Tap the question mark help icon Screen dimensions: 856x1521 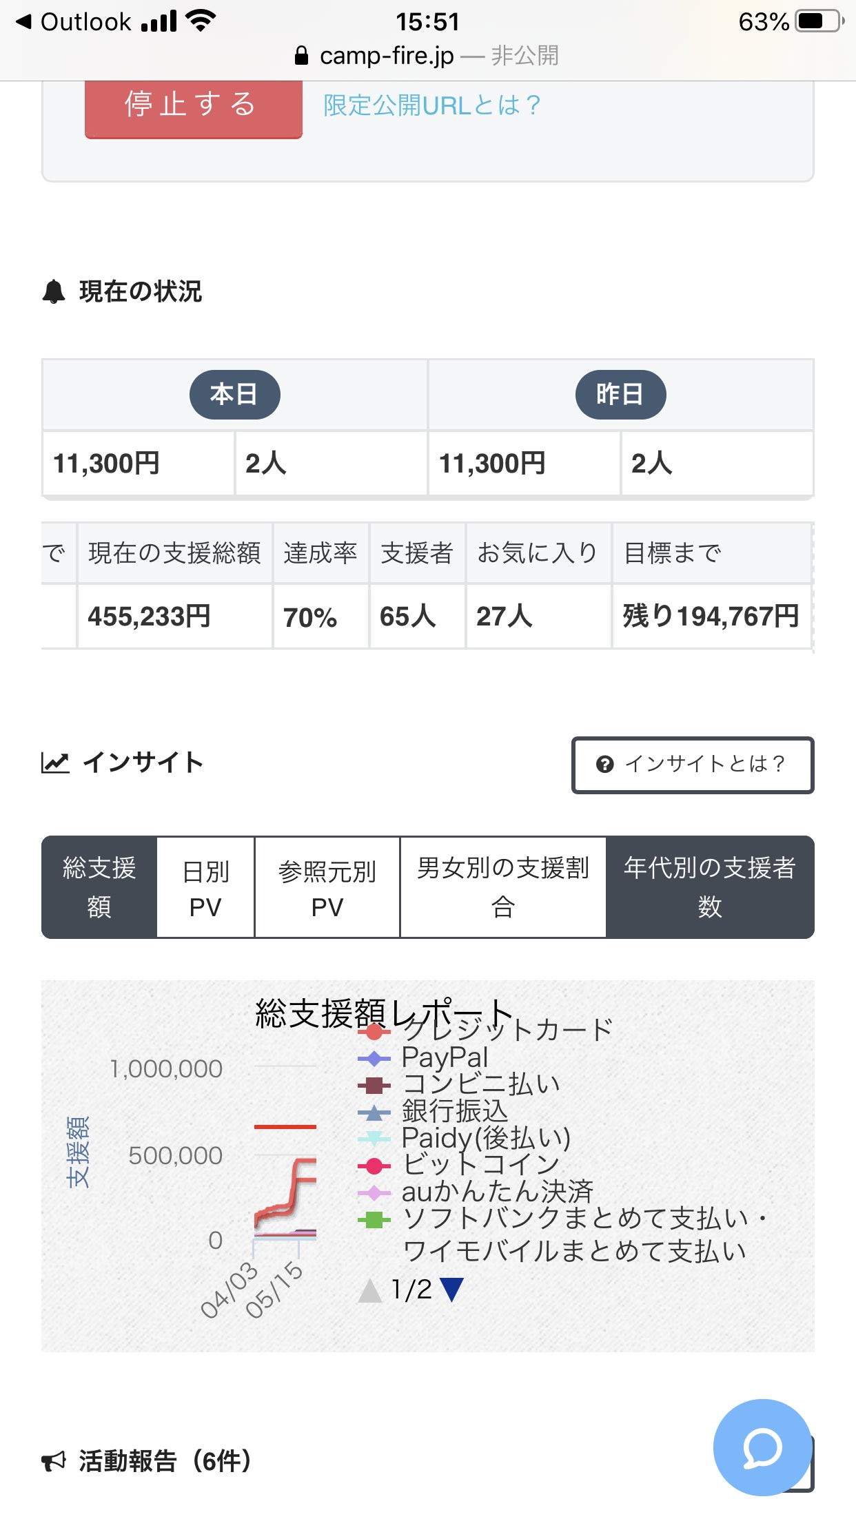pyautogui.click(x=604, y=764)
